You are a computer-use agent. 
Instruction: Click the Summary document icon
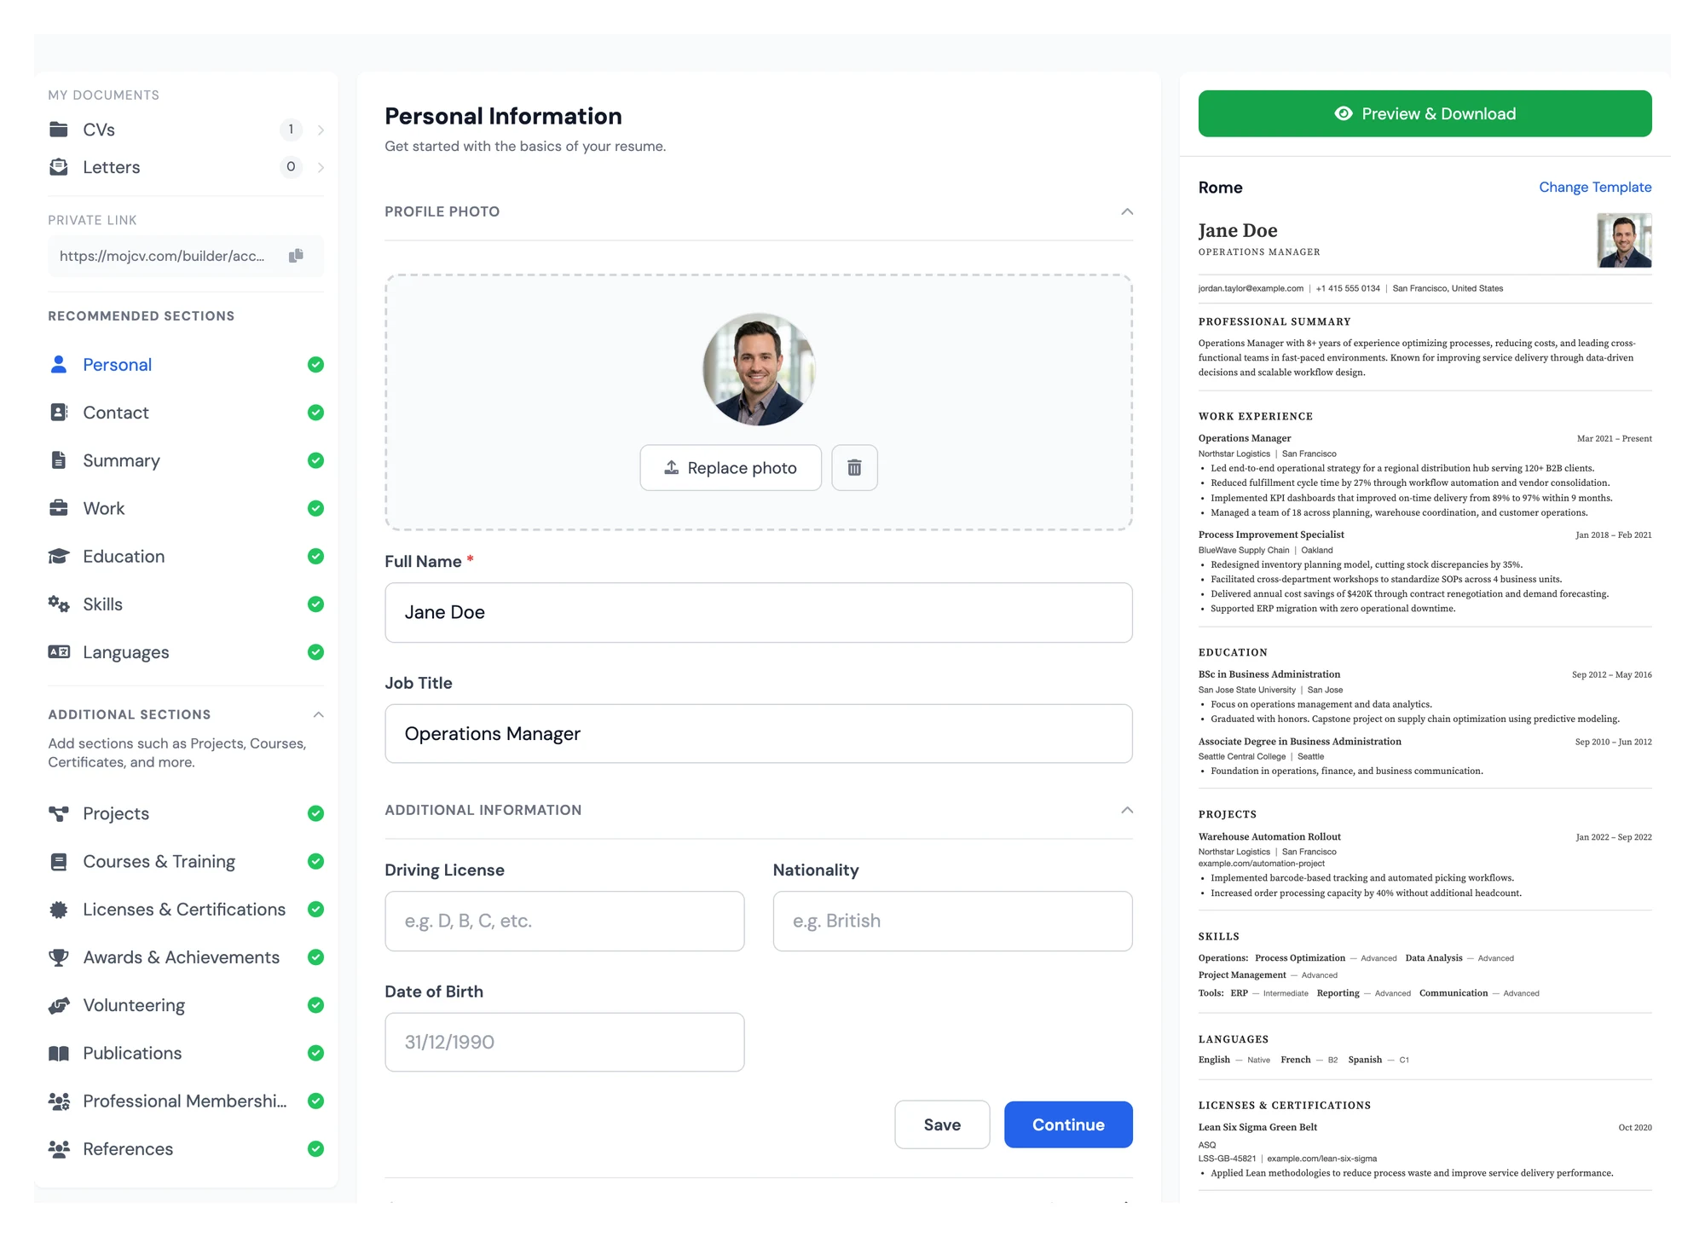click(x=59, y=460)
